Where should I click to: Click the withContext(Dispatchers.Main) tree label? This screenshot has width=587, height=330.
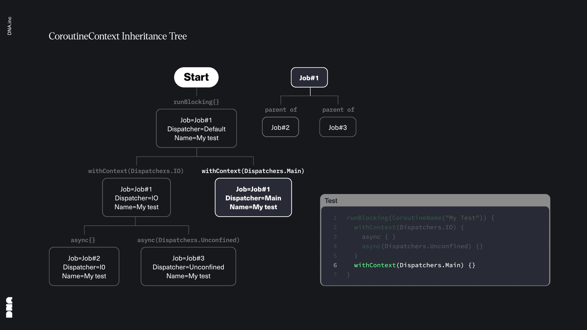click(x=253, y=171)
